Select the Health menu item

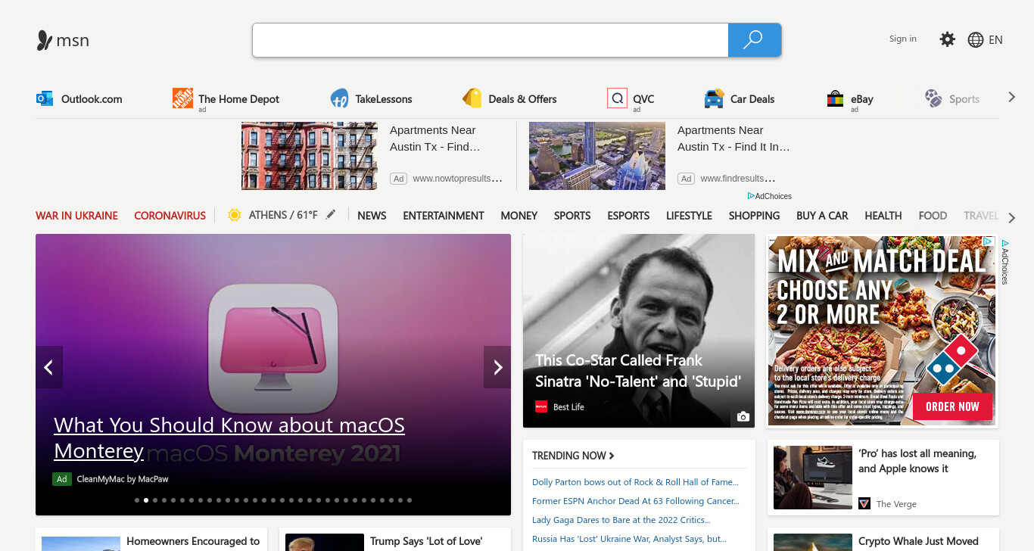[x=883, y=216]
